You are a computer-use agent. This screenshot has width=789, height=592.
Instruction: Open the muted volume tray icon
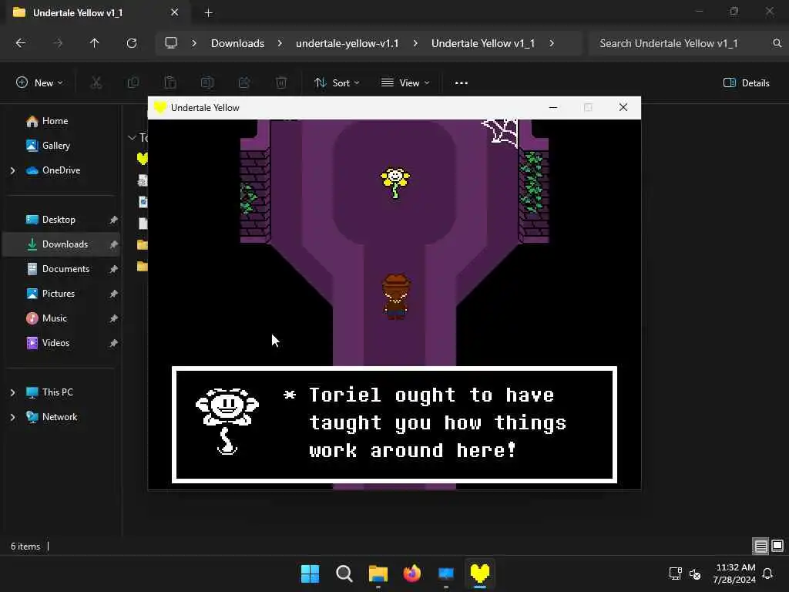click(695, 573)
